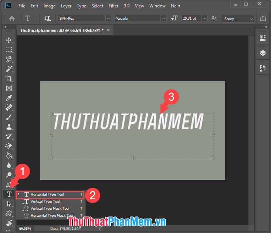Choose Horizontal Type Mask Tool

tap(50, 216)
